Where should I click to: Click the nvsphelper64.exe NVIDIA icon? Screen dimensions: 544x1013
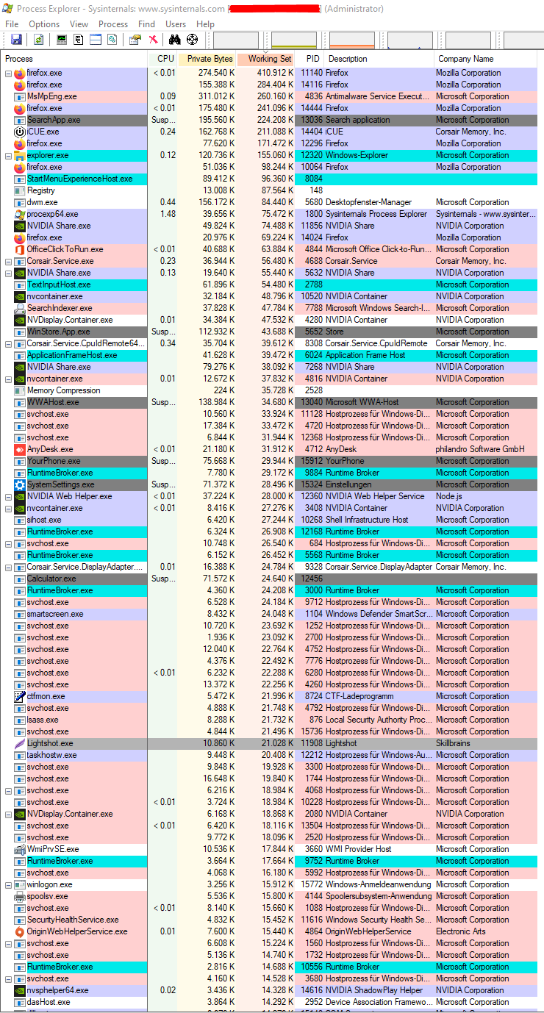[20, 990]
